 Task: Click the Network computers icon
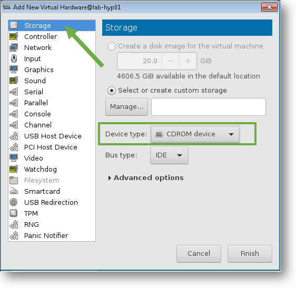pos(14,47)
